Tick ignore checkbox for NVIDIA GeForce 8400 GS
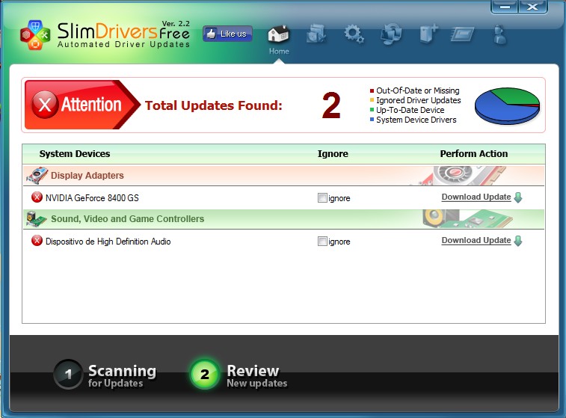 322,198
